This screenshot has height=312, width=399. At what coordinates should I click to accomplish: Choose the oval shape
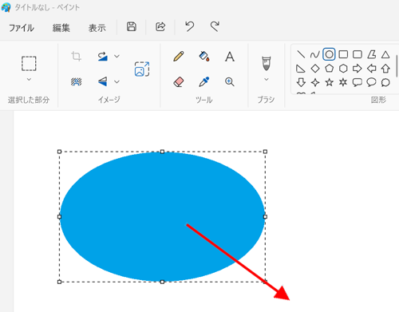329,54
